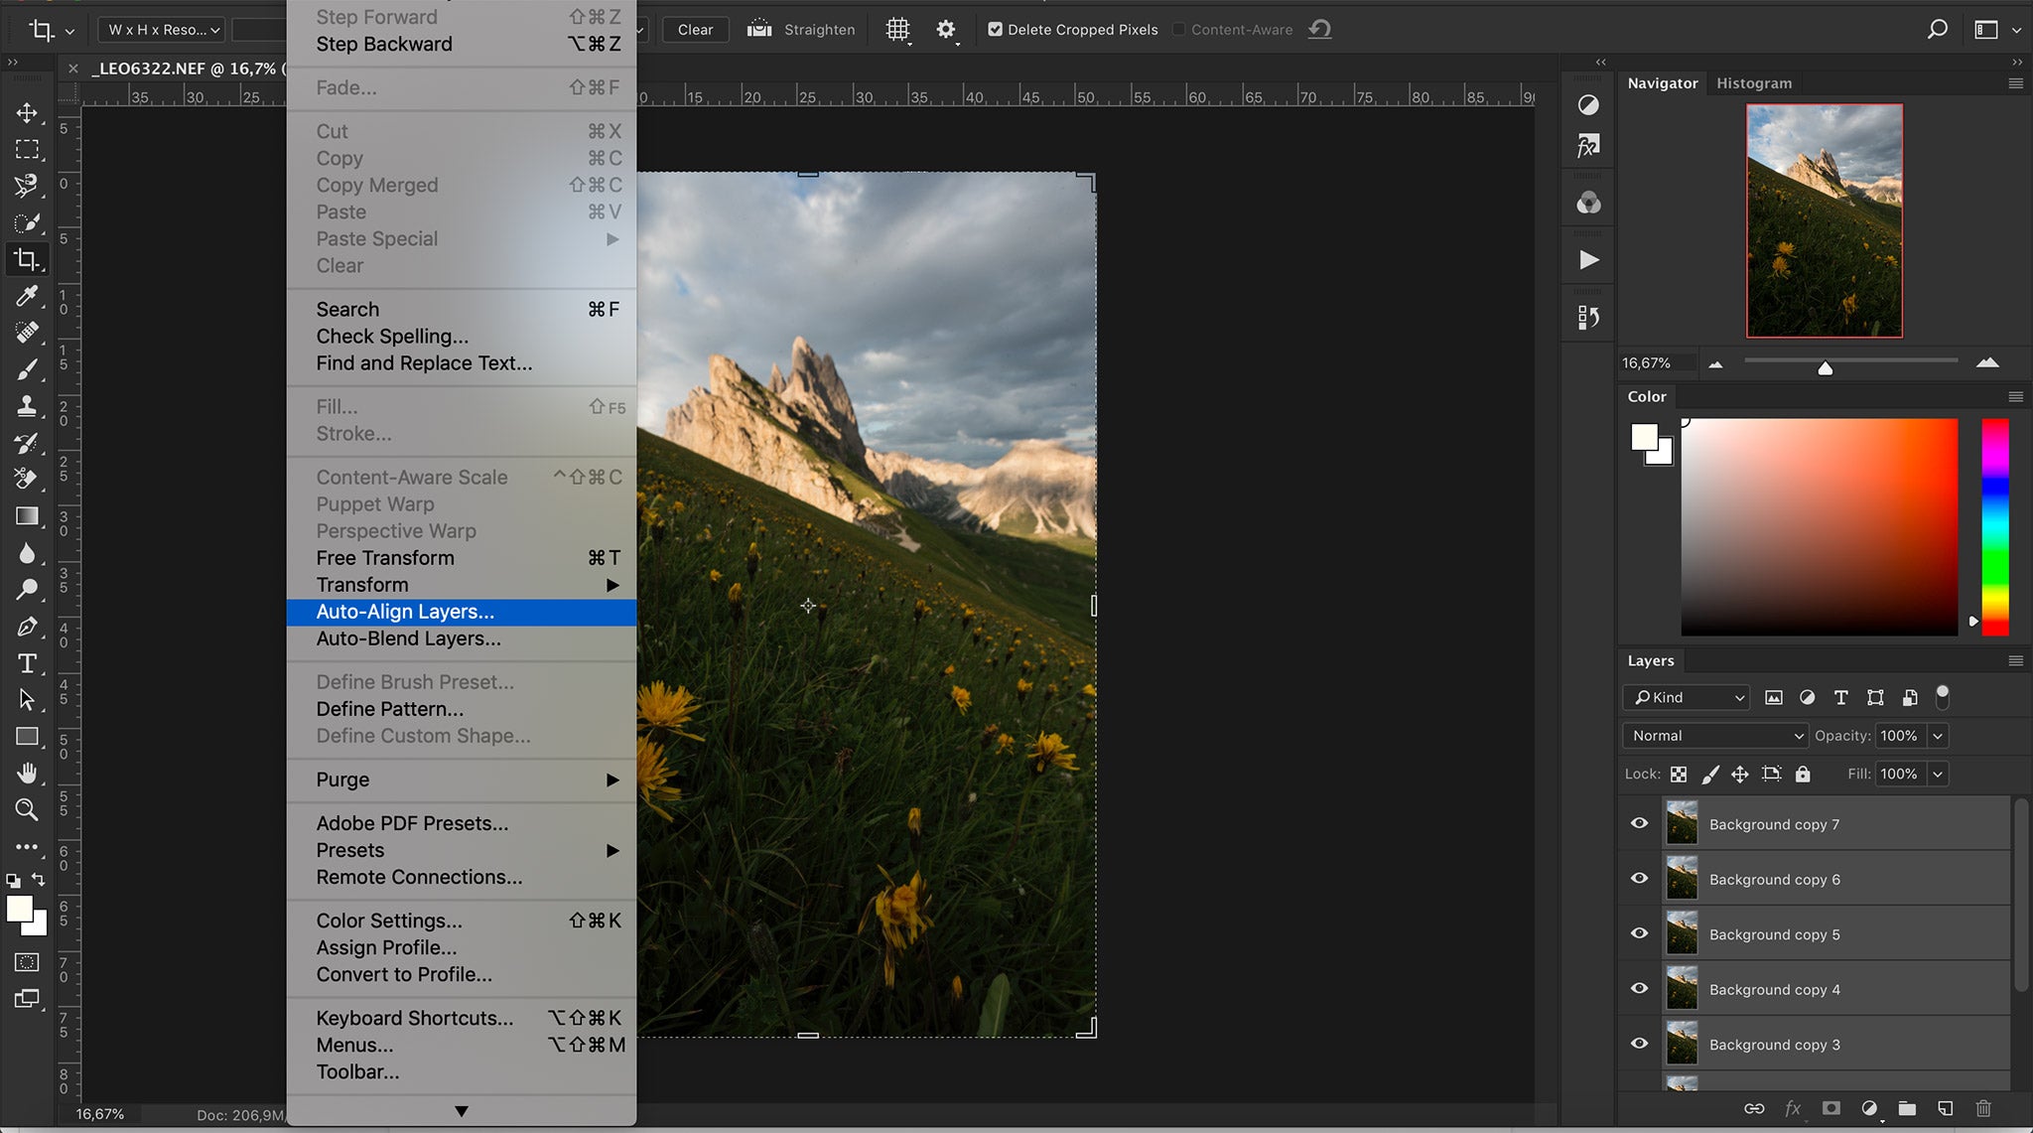Select the Eyedropper tool
Image resolution: width=2033 pixels, height=1133 pixels.
coord(27,296)
